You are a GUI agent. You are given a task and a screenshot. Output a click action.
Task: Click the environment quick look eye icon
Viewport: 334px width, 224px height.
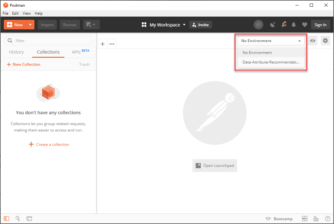pos(312,41)
